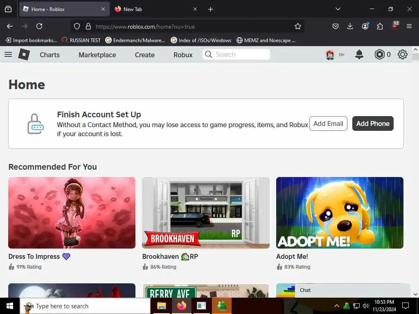Open the Windows Start menu
This screenshot has width=419, height=314.
tap(10, 306)
